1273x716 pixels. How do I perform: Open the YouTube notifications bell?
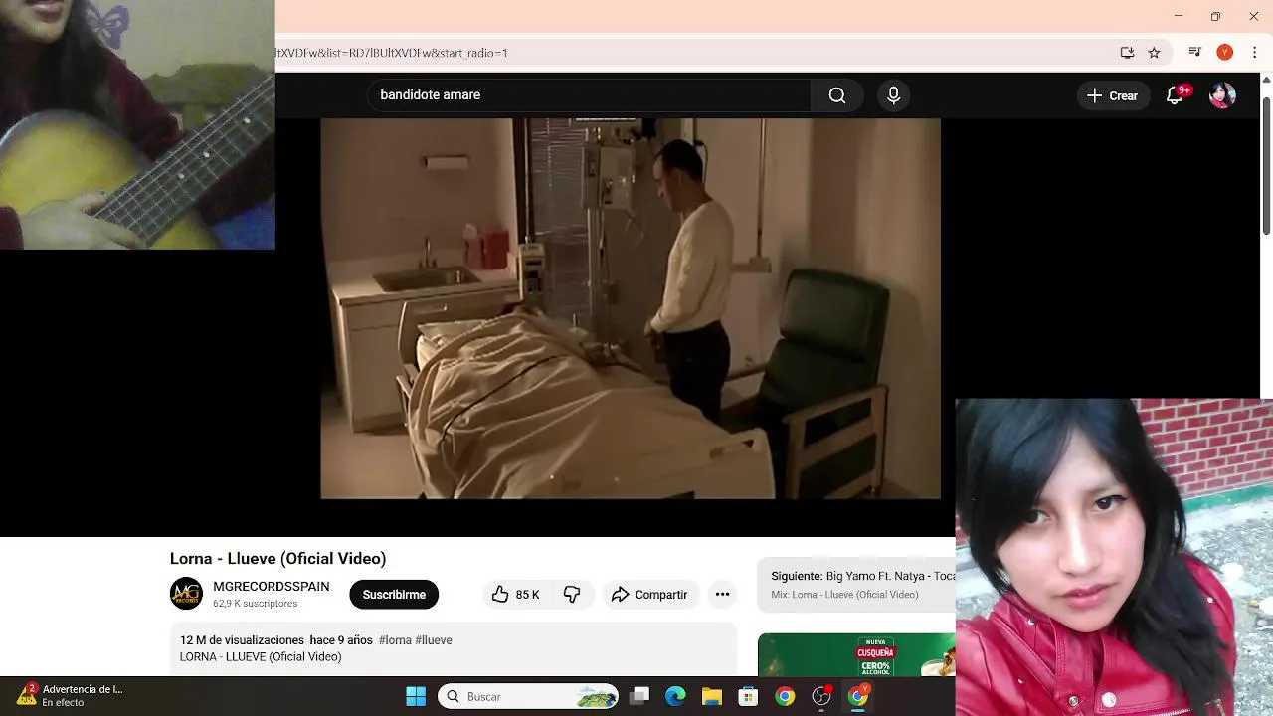pos(1175,95)
